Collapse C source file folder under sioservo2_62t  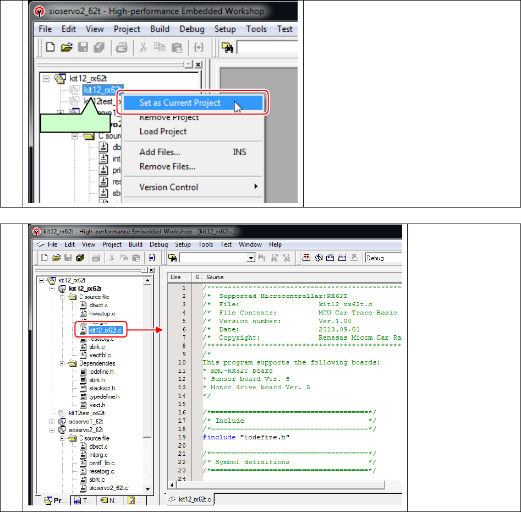click(62, 439)
